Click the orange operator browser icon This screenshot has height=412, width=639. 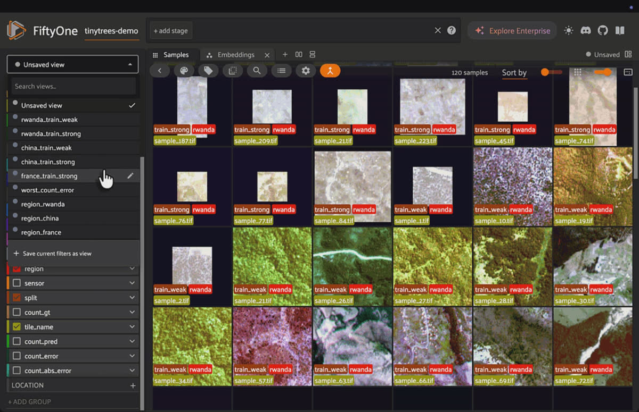click(x=330, y=70)
